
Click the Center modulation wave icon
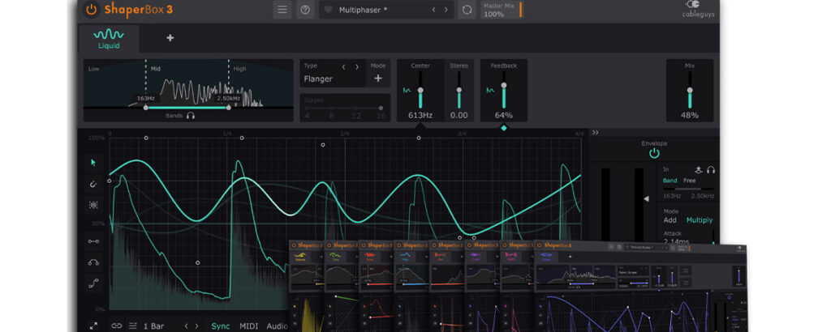tap(407, 91)
